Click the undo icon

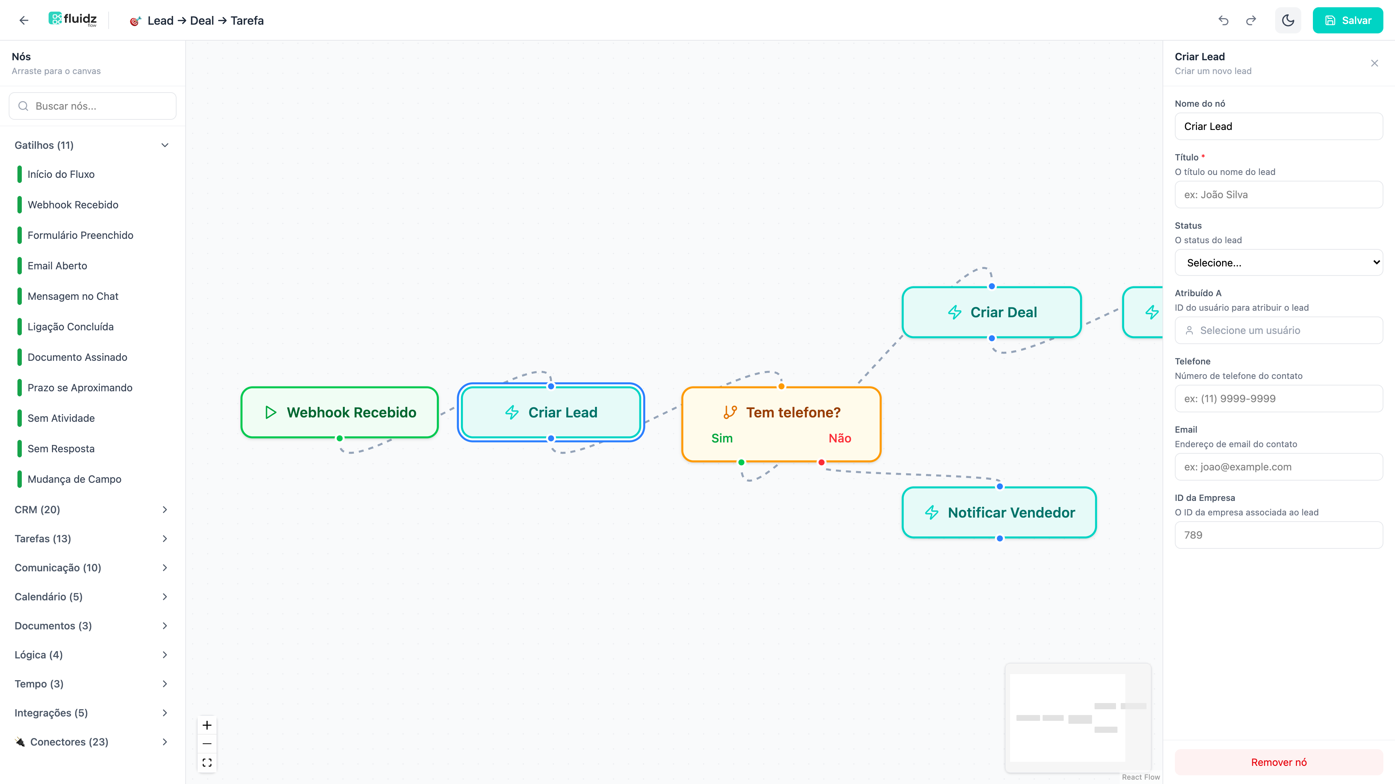click(x=1223, y=21)
